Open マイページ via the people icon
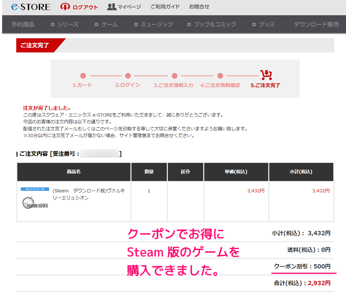The height and width of the screenshot is (300, 346). [112, 6]
